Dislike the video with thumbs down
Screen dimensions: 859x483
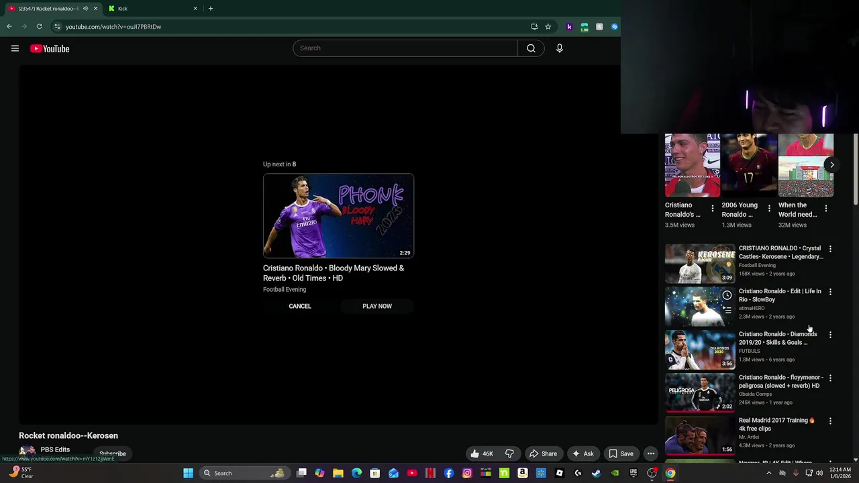click(509, 453)
